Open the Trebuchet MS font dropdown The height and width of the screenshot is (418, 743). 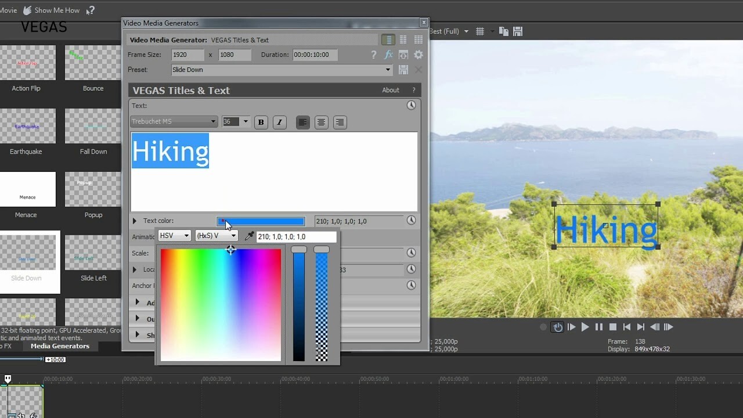174,121
